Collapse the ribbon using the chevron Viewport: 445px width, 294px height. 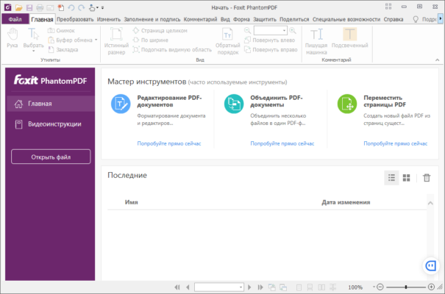(437, 60)
